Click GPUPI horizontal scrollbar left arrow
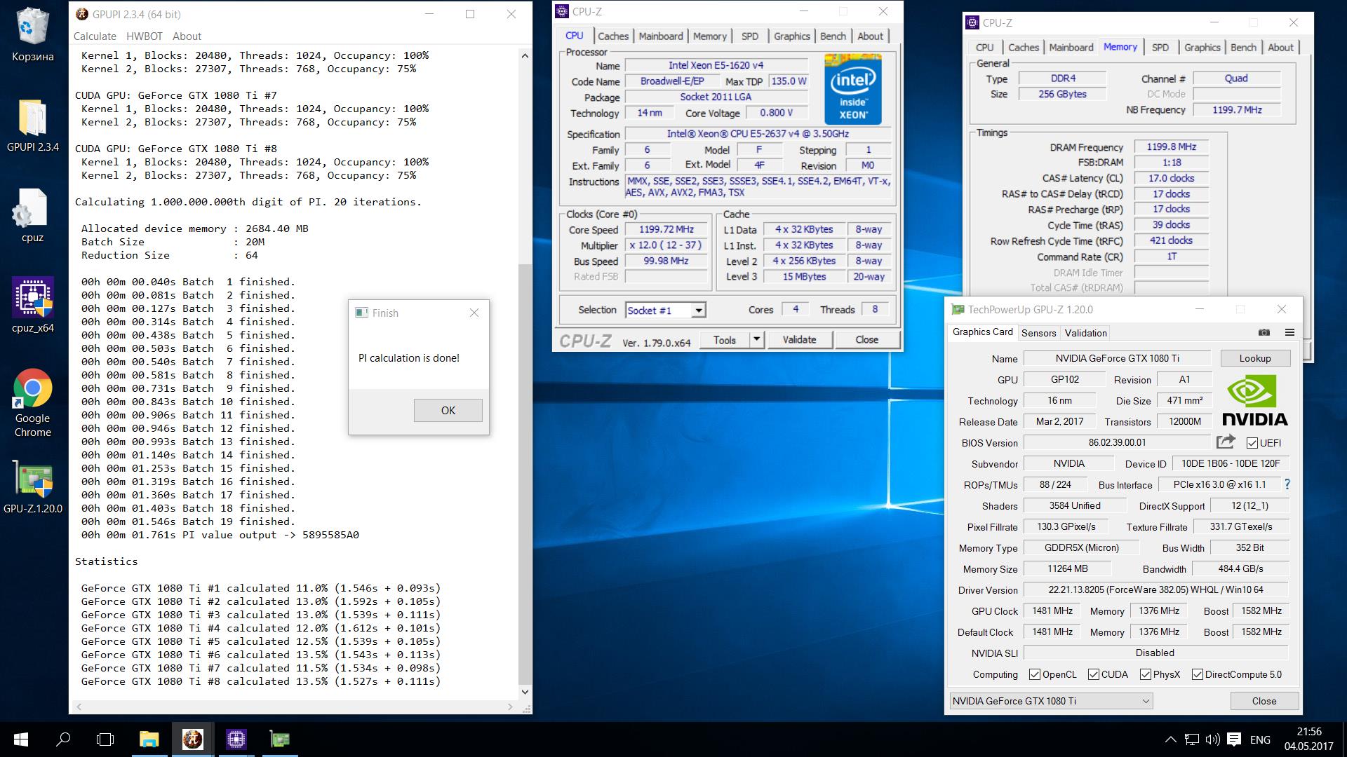This screenshot has height=757, width=1347. tap(79, 707)
